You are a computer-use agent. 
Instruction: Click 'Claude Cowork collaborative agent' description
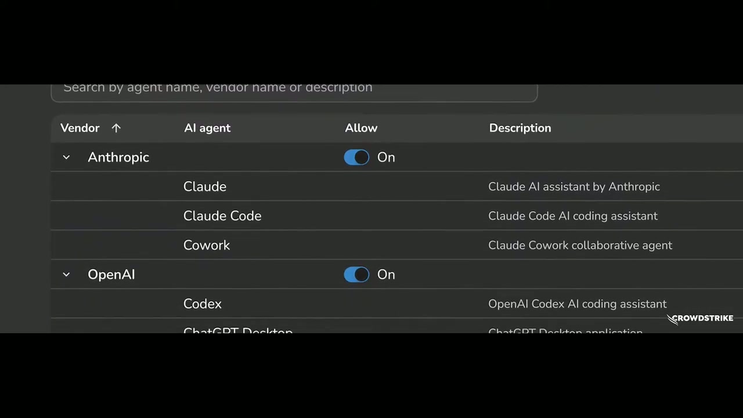[580, 246]
